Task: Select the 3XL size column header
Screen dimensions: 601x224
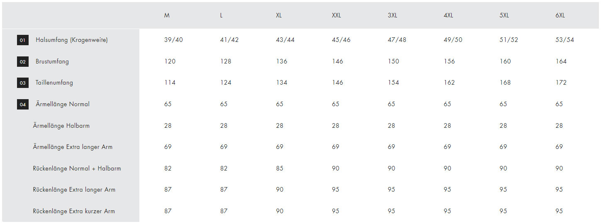Action: [392, 15]
